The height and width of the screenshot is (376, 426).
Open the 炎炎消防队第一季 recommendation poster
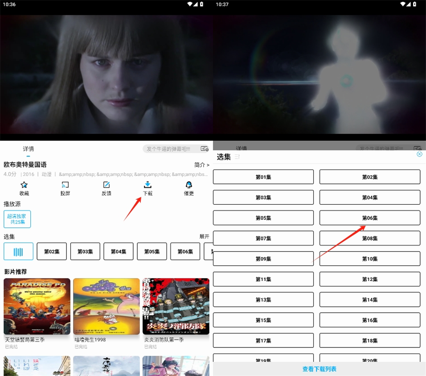176,306
